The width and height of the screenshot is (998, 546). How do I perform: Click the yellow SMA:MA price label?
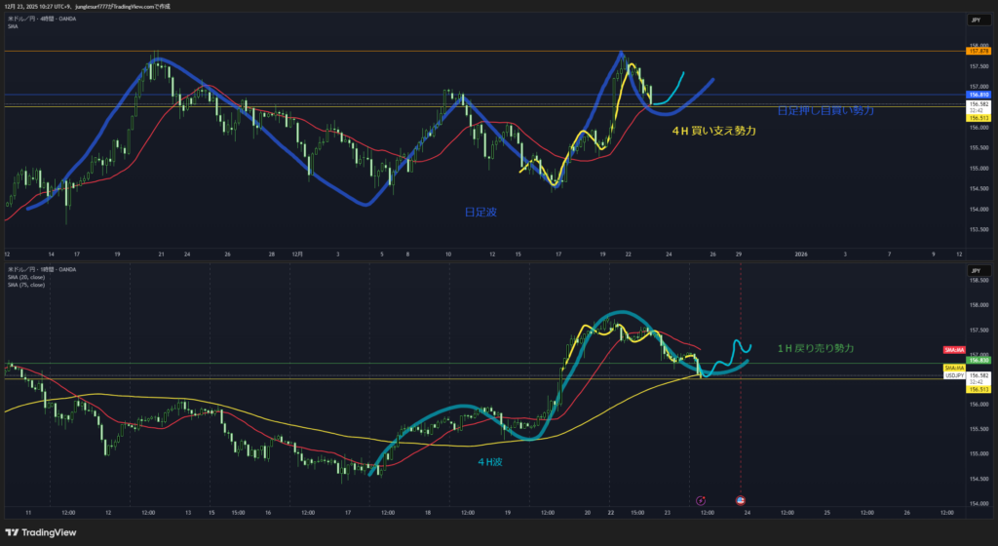tap(954, 368)
